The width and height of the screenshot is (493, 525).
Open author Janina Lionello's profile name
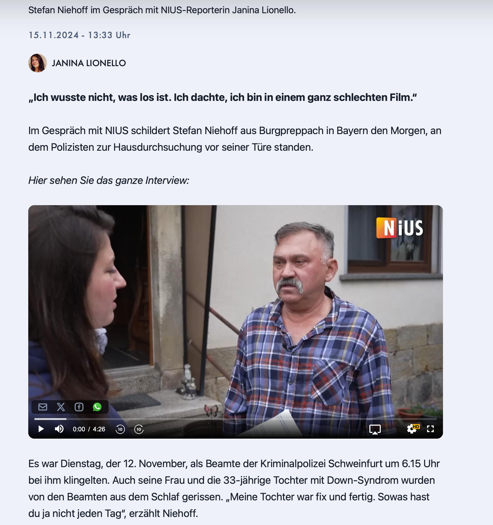pyautogui.click(x=89, y=63)
